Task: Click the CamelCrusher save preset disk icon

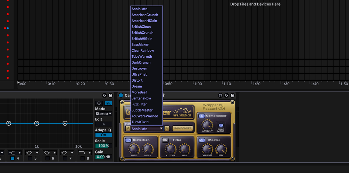Action: tap(232, 95)
